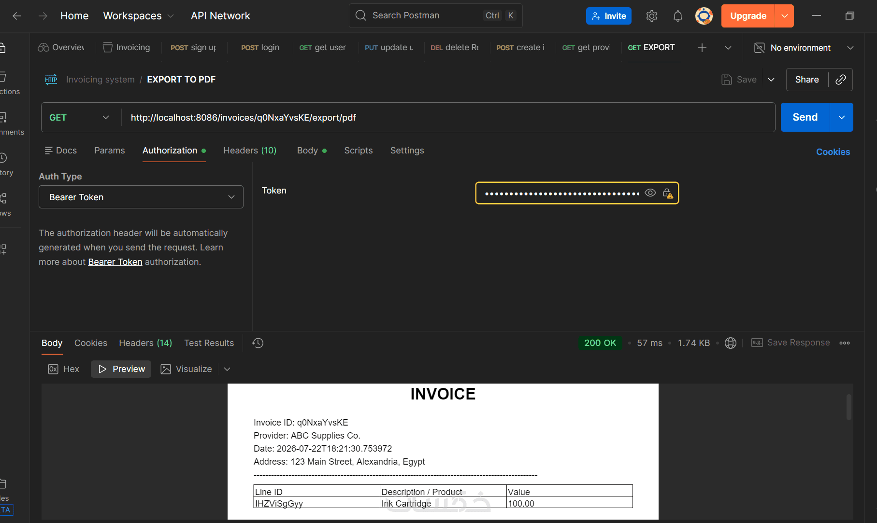This screenshot has height=523, width=877.
Task: Click the network globe icon
Action: [731, 343]
